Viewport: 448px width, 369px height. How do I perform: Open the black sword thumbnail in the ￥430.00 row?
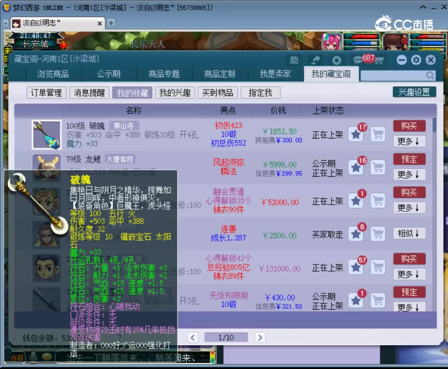[x=47, y=300]
